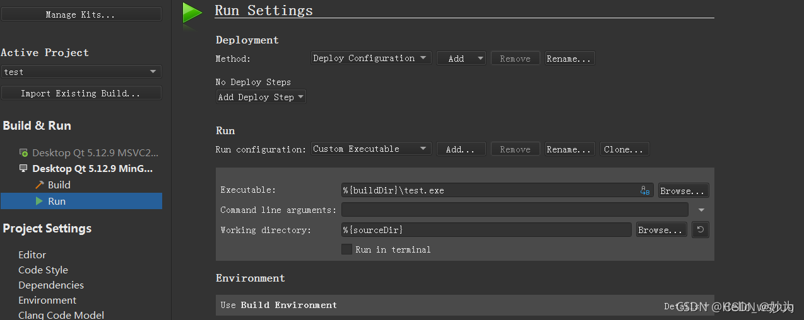Screen dimensions: 804x320
Task: Select Editor under Project Settings
Action: pyautogui.click(x=32, y=254)
